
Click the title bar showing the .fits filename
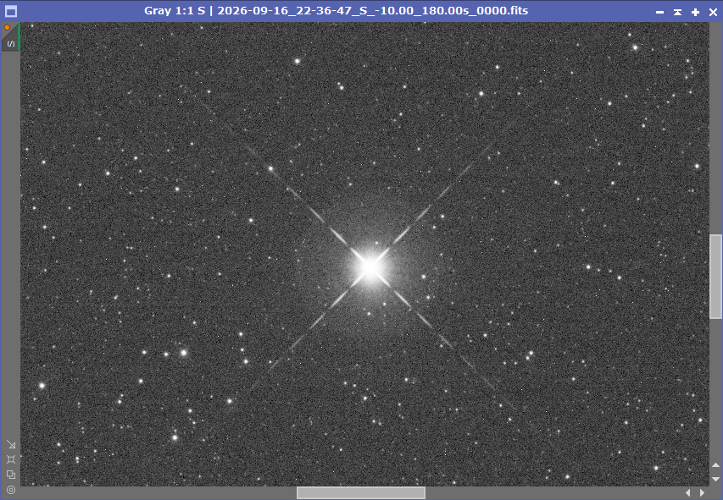(x=336, y=11)
